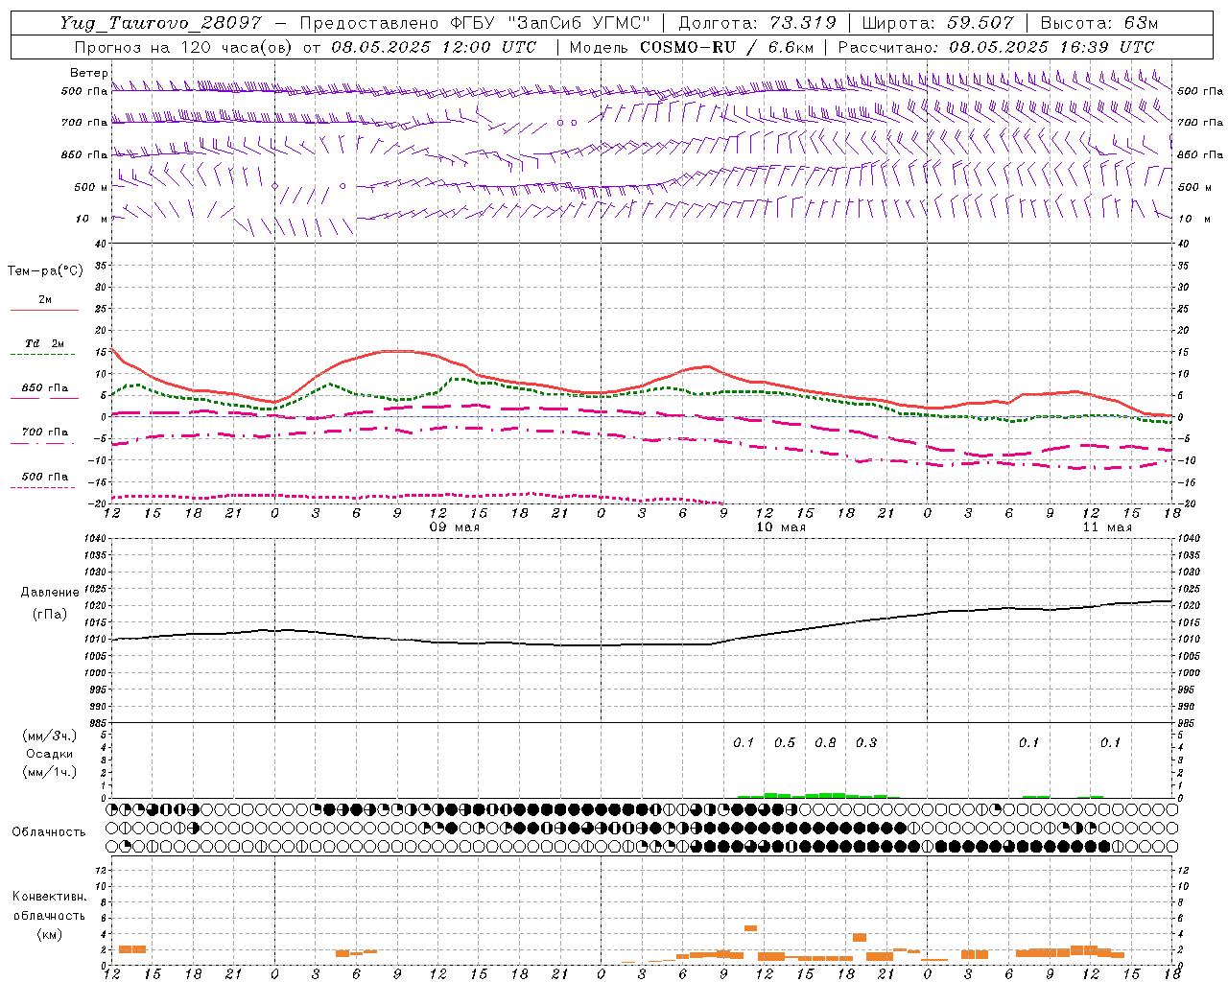Click the Широта: 59.507 value

point(937,23)
